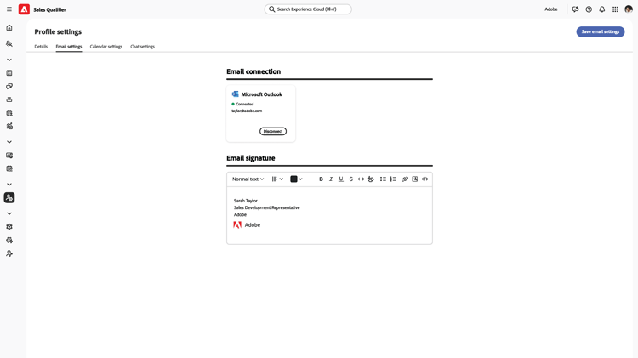Click inside the email signature text area
The height and width of the screenshot is (358, 638).
(x=329, y=216)
